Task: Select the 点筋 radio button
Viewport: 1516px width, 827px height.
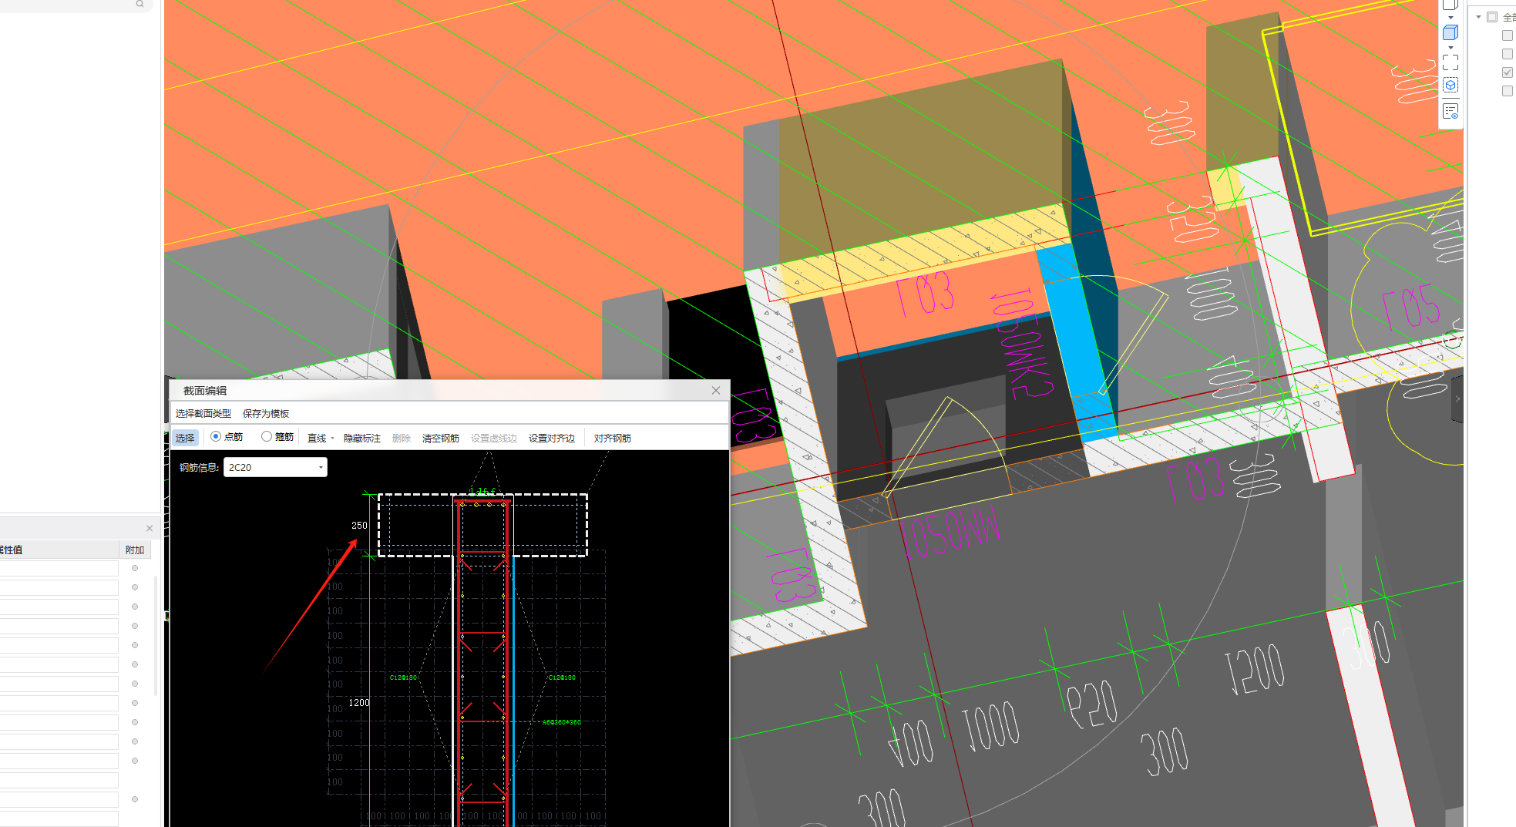Action: [x=216, y=437]
